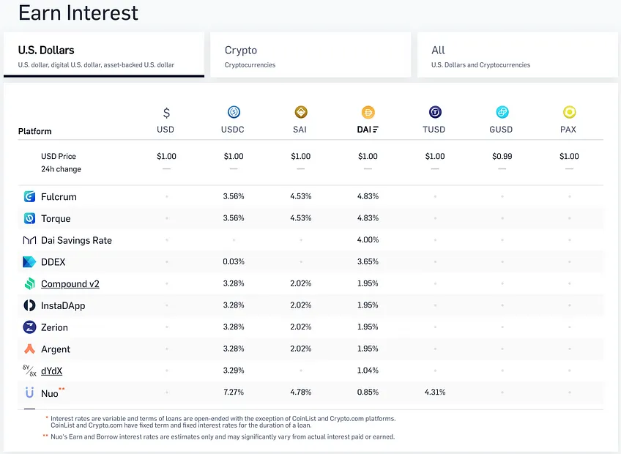The image size is (621, 454).
Task: Click the PAX coin icon
Action: (x=570, y=112)
